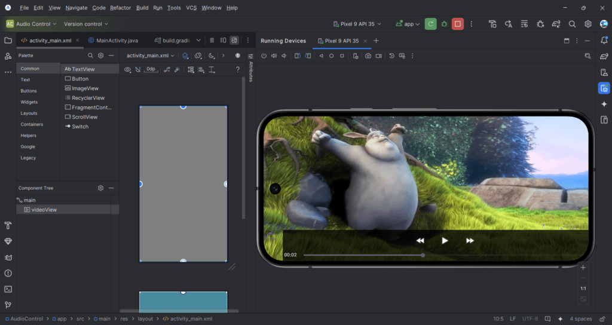Click the video seek bar handle
This screenshot has height=325, width=612.
pyautogui.click(x=423, y=255)
